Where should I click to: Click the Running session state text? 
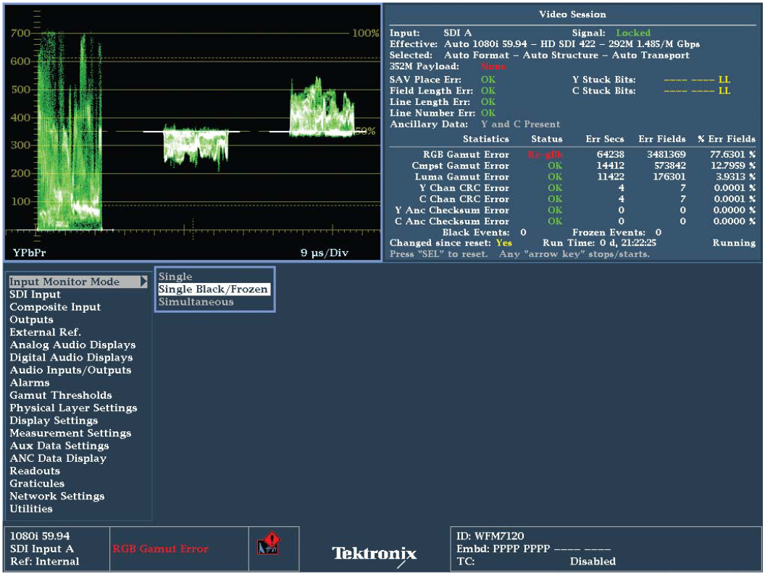tap(734, 243)
